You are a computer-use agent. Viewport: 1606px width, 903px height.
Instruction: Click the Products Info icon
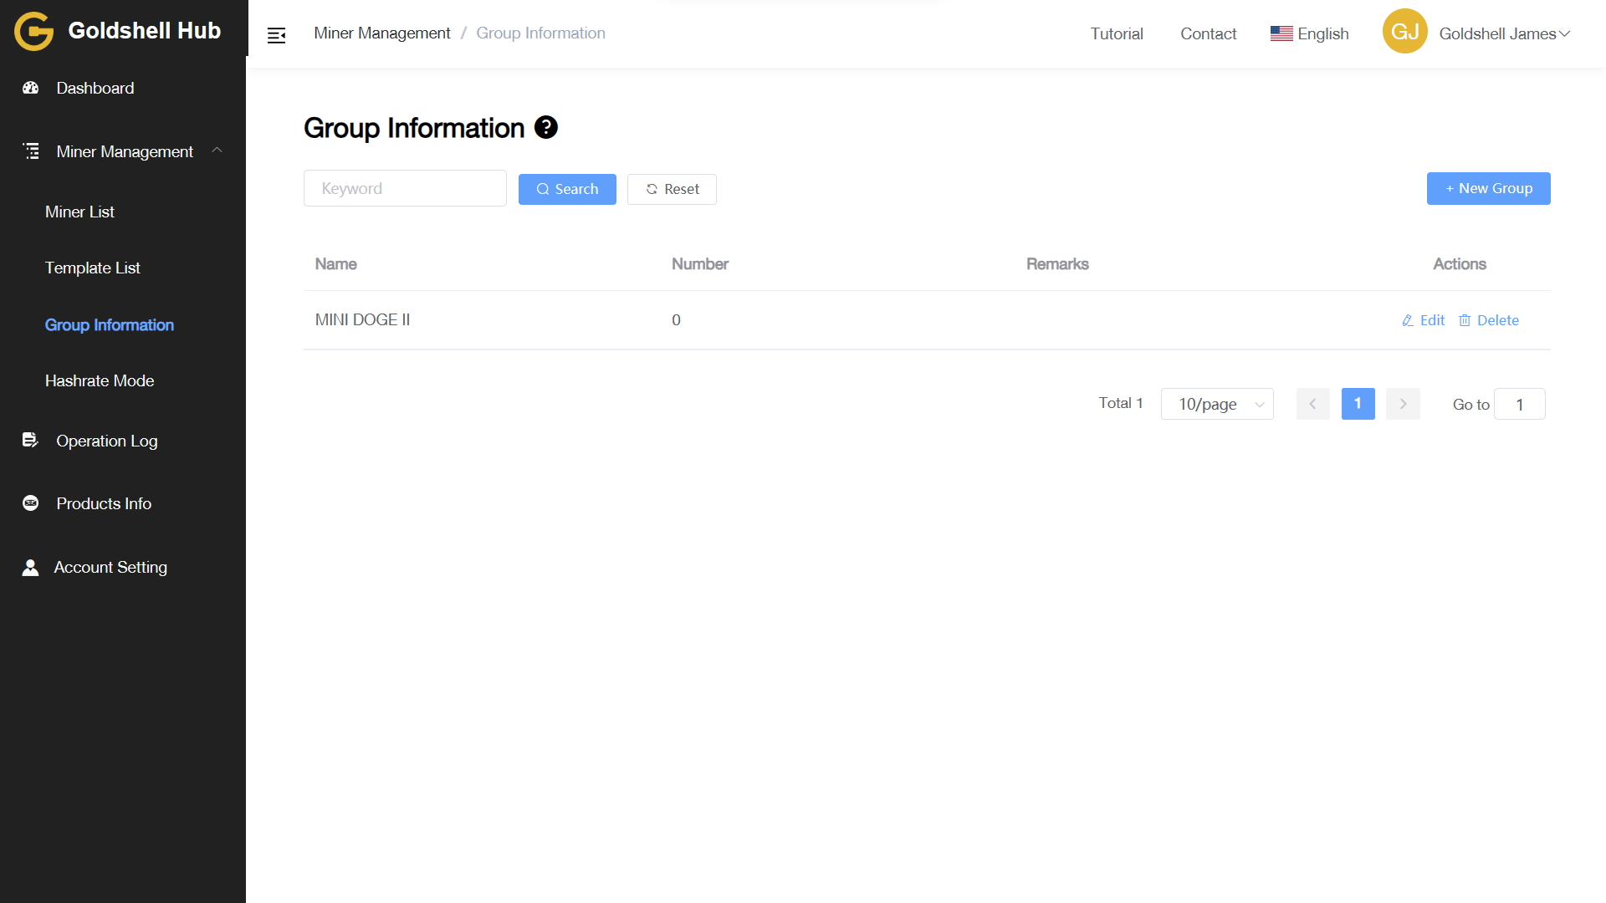click(x=31, y=503)
